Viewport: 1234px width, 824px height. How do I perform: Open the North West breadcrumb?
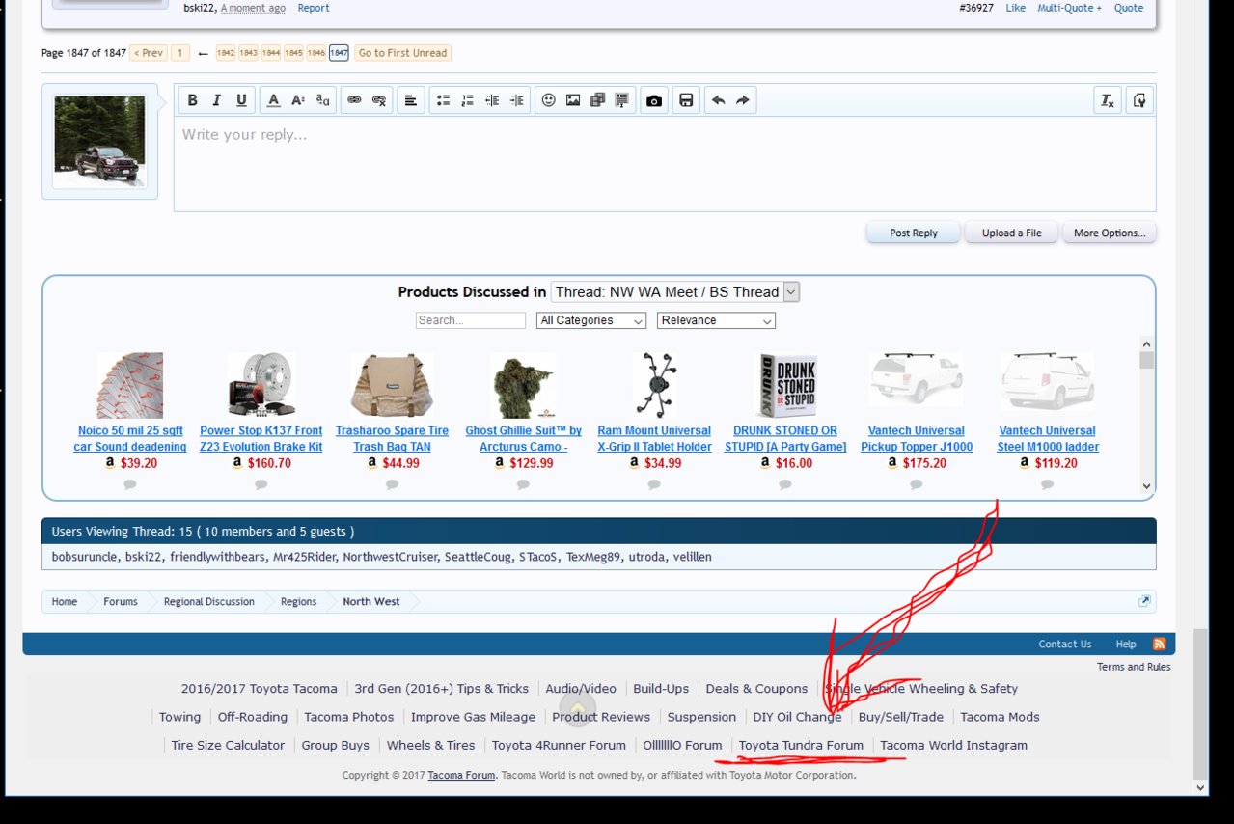click(371, 601)
